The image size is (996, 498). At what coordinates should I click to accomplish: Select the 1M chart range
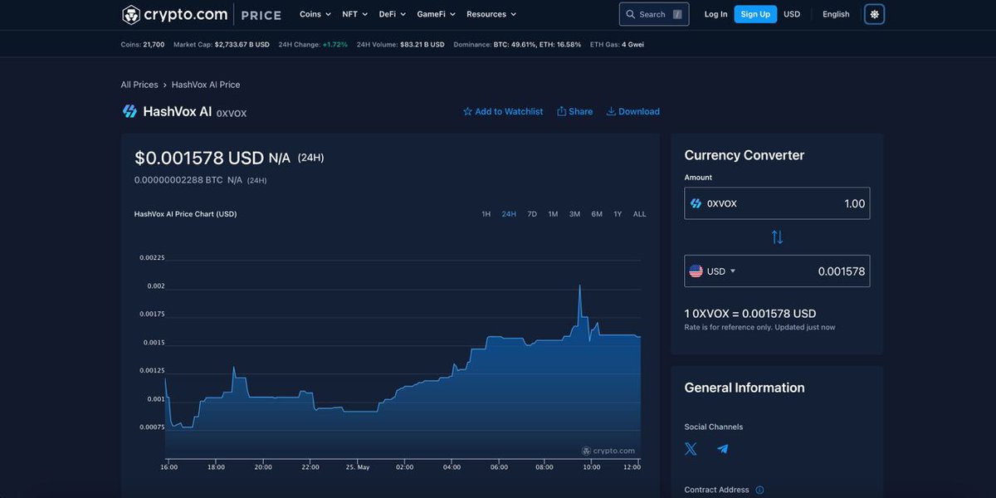(553, 214)
